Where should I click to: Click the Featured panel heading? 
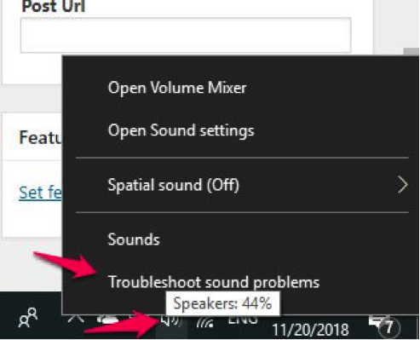(x=40, y=137)
